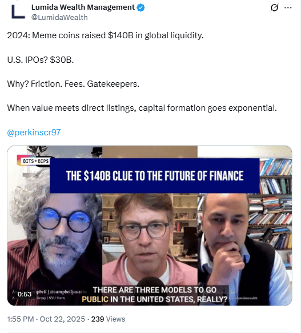Open the @perkinscr97 mention link
Viewport: 301px width, 333px height.
[34, 133]
